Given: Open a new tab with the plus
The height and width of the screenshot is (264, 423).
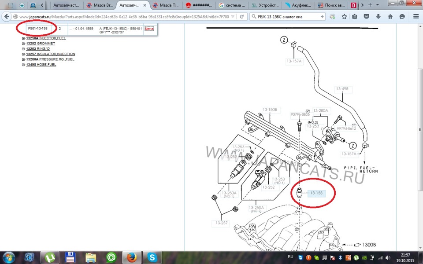Looking at the screenshot, I should coord(370,5).
